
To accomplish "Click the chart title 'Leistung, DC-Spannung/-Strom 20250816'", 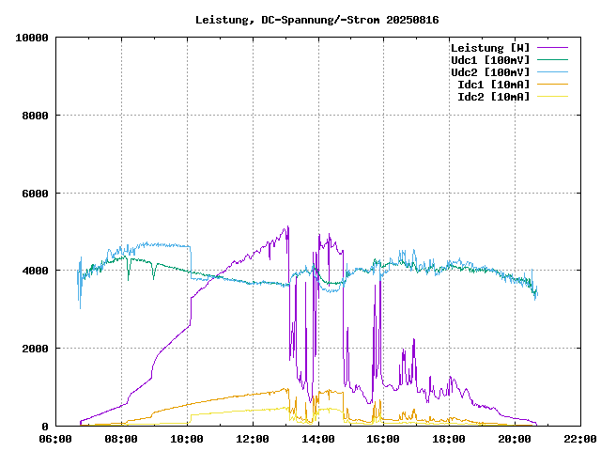I will tap(317, 20).
